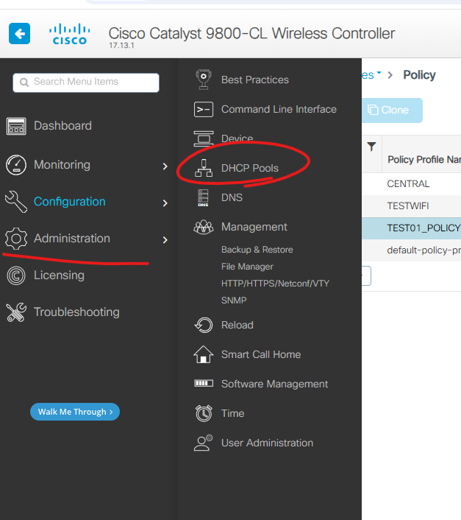This screenshot has height=520, width=461.
Task: Click the filter funnel icon in table header
Action: point(371,147)
